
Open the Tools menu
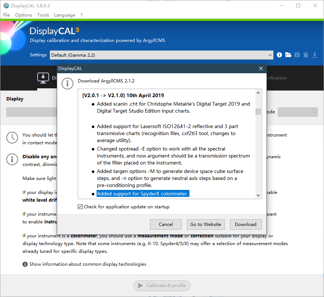tap(43, 15)
